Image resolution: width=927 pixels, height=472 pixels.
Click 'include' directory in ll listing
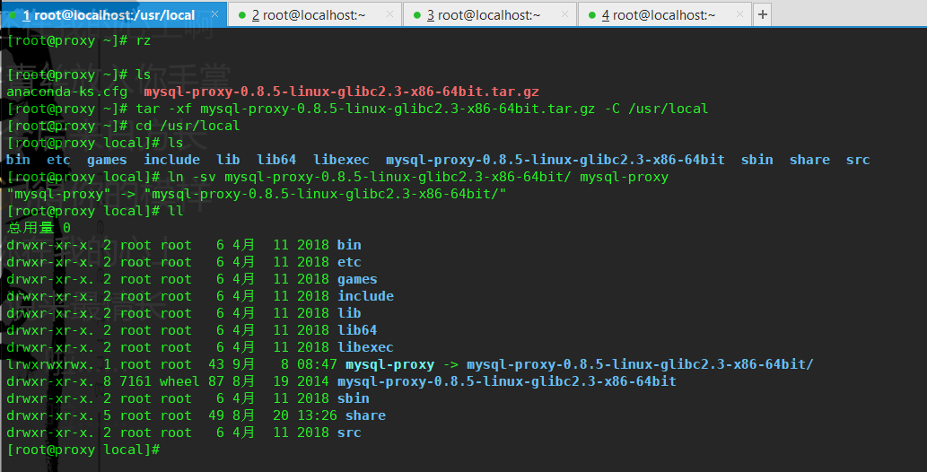coord(365,296)
